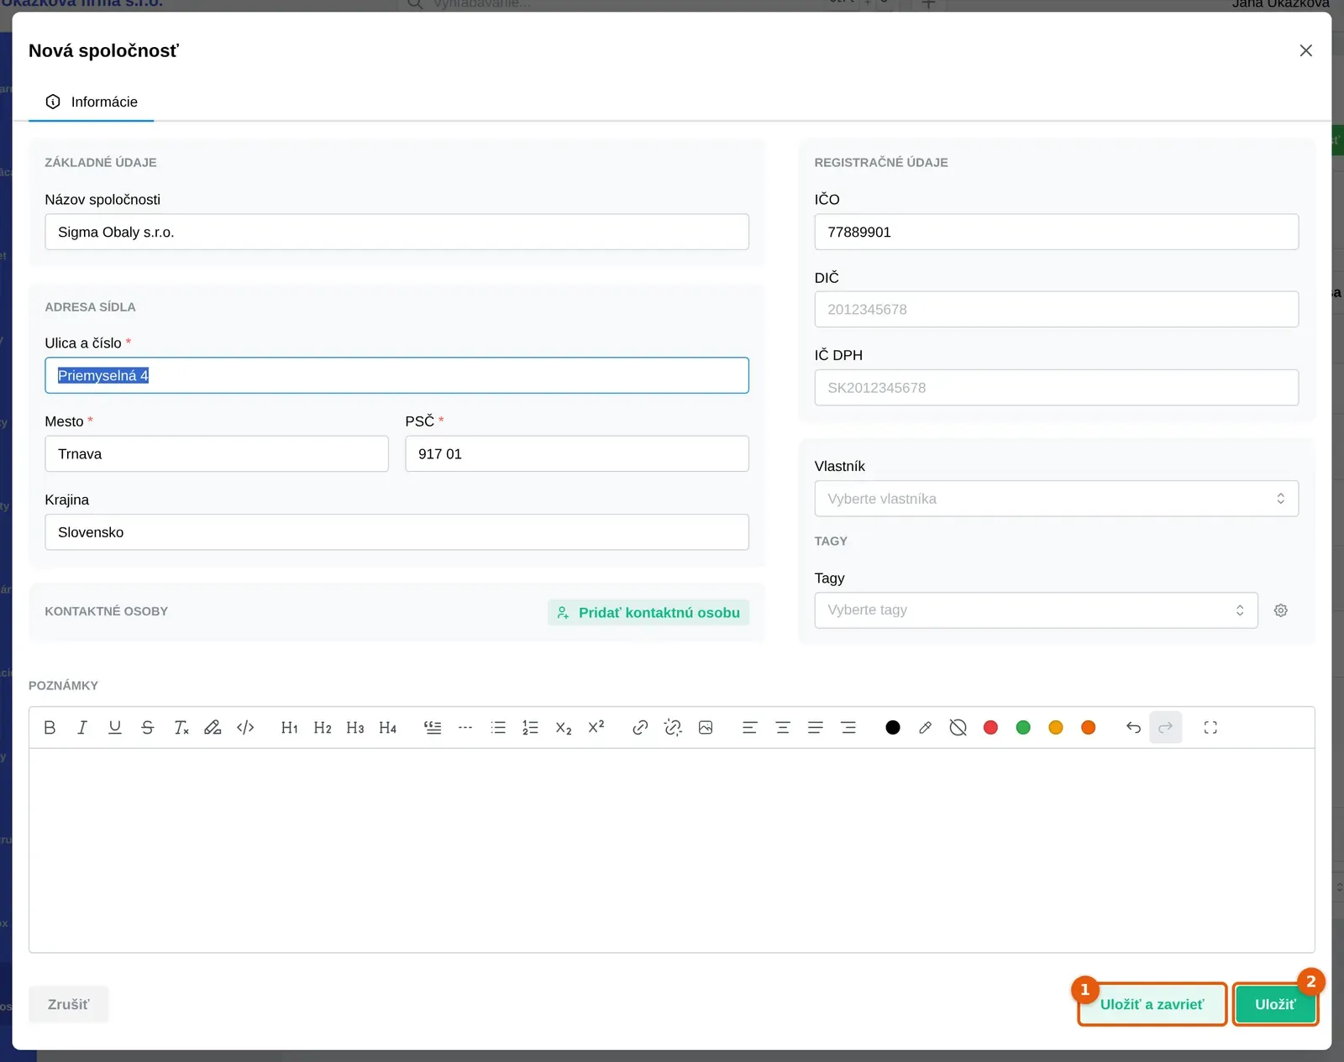Open the Vlastník owner dropdown

[1057, 499]
